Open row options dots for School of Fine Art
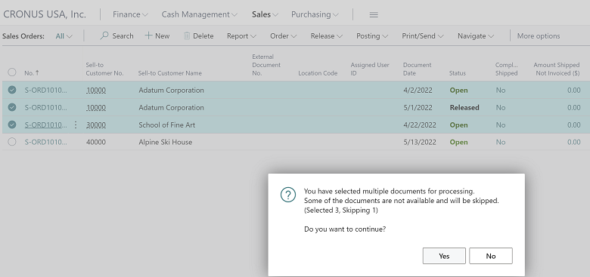This screenshot has width=590, height=277. (76, 125)
